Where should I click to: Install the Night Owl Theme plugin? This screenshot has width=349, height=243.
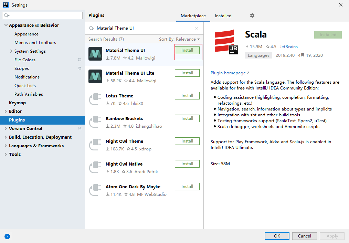[x=187, y=141]
